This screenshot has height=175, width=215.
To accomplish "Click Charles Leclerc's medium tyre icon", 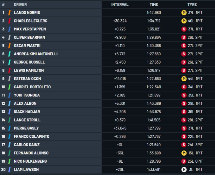I will click(x=184, y=21).
